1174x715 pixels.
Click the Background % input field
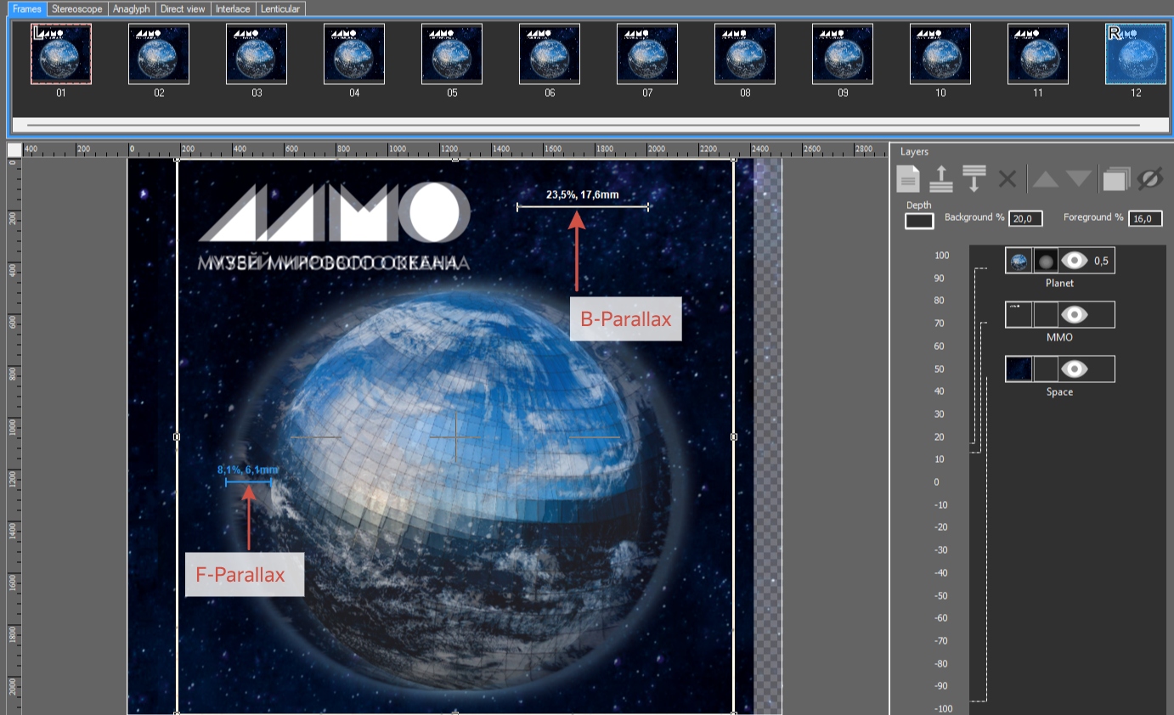click(1025, 219)
